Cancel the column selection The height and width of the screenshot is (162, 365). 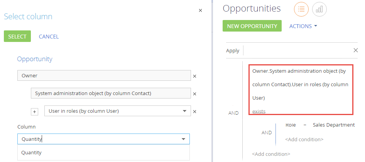pyautogui.click(x=49, y=37)
